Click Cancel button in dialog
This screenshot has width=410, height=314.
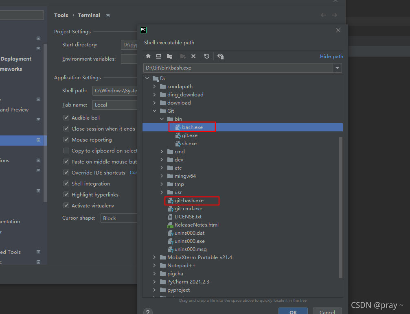point(327,311)
